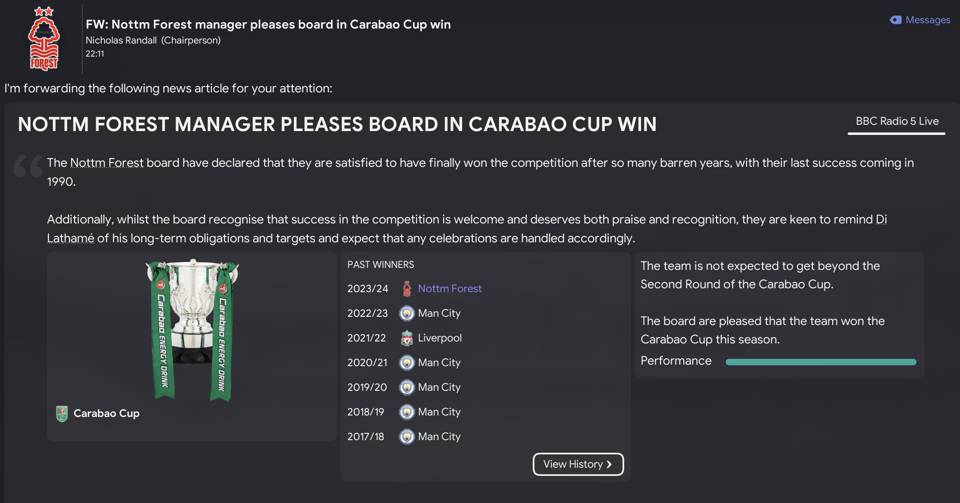Screen dimensions: 960x503
Task: Click Man City badge in 2022/23 row
Action: (x=407, y=313)
